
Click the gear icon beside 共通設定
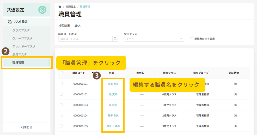42,10
